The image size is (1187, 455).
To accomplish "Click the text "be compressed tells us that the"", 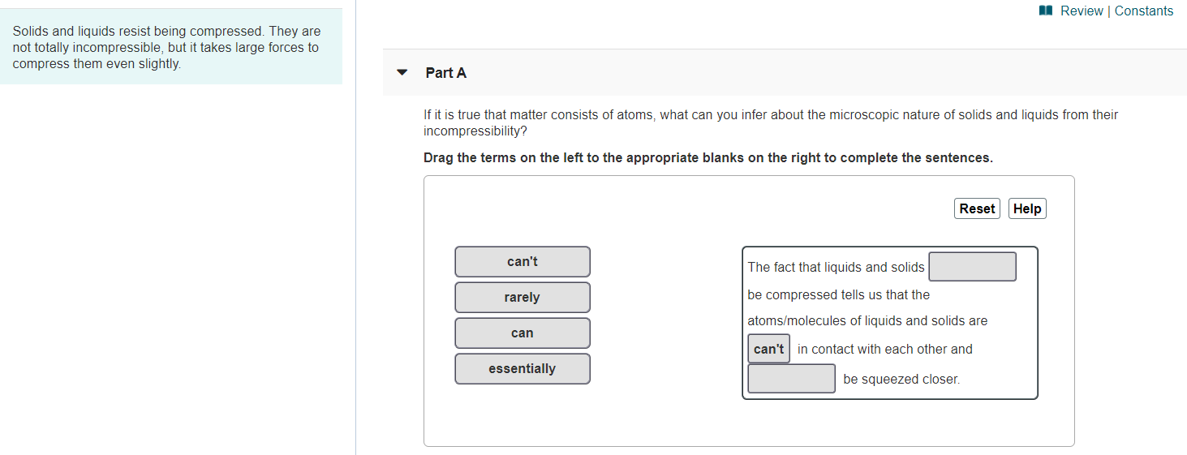I will click(x=838, y=294).
